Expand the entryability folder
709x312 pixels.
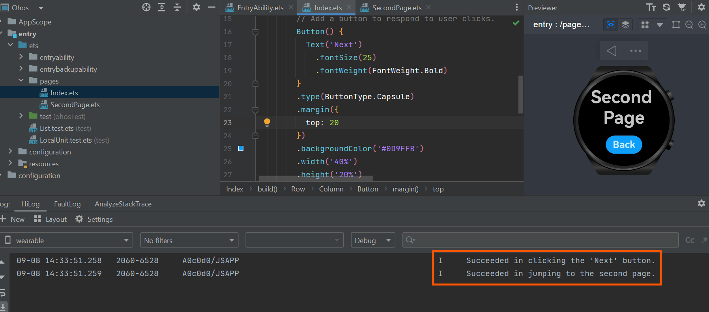(x=21, y=57)
